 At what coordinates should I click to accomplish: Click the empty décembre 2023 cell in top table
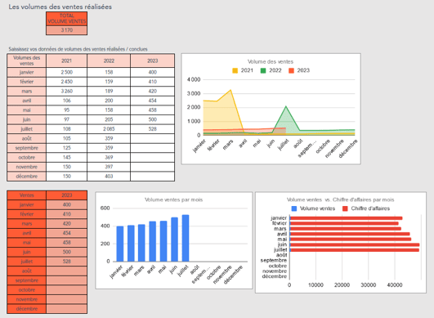(153, 176)
